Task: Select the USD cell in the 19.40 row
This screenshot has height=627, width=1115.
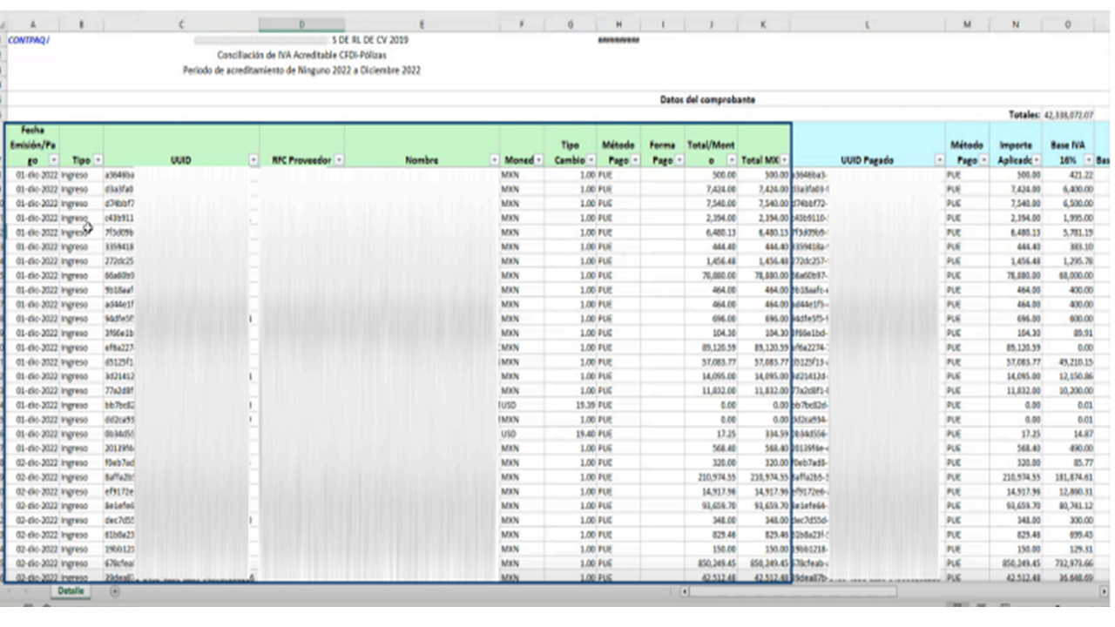Action: click(522, 434)
